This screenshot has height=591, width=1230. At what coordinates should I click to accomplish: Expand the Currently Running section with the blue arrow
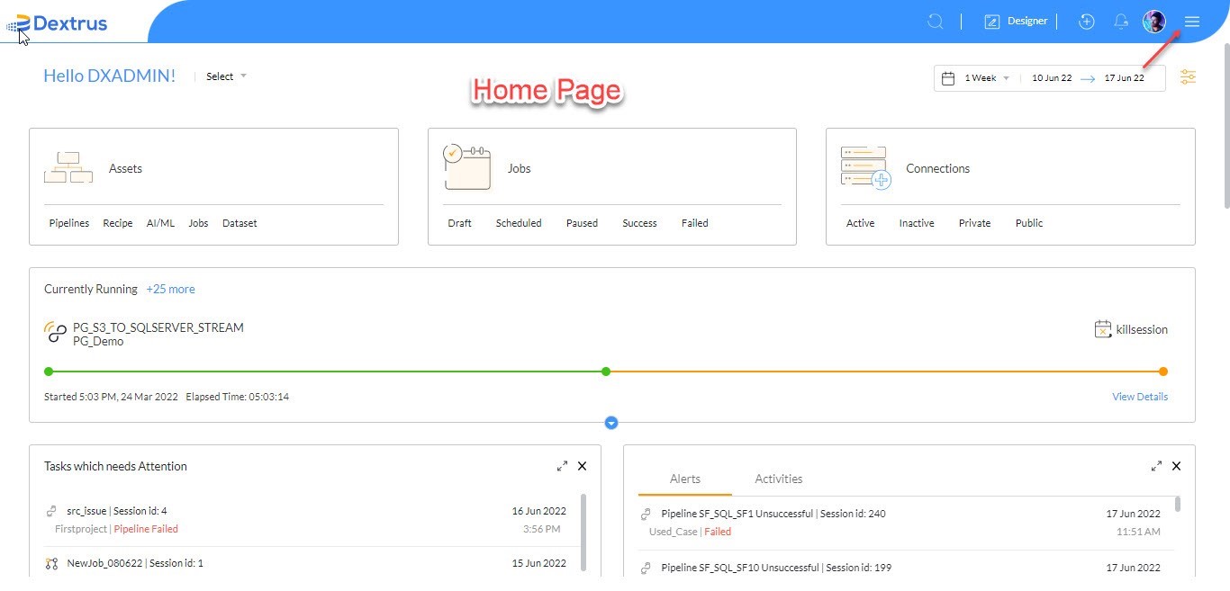[611, 423]
